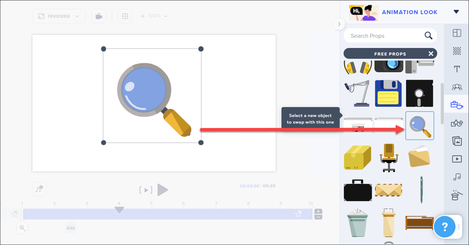Open the Shapes panel icon
Image resolution: width=469 pixels, height=245 pixels.
tap(457, 123)
